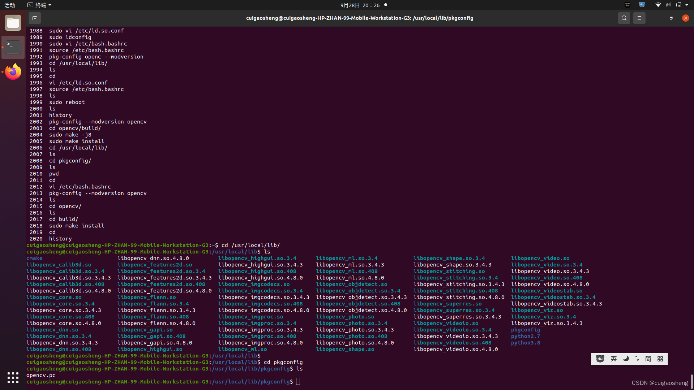
Task: Click history line 2003 cd opencv/build/
Action: [65, 128]
